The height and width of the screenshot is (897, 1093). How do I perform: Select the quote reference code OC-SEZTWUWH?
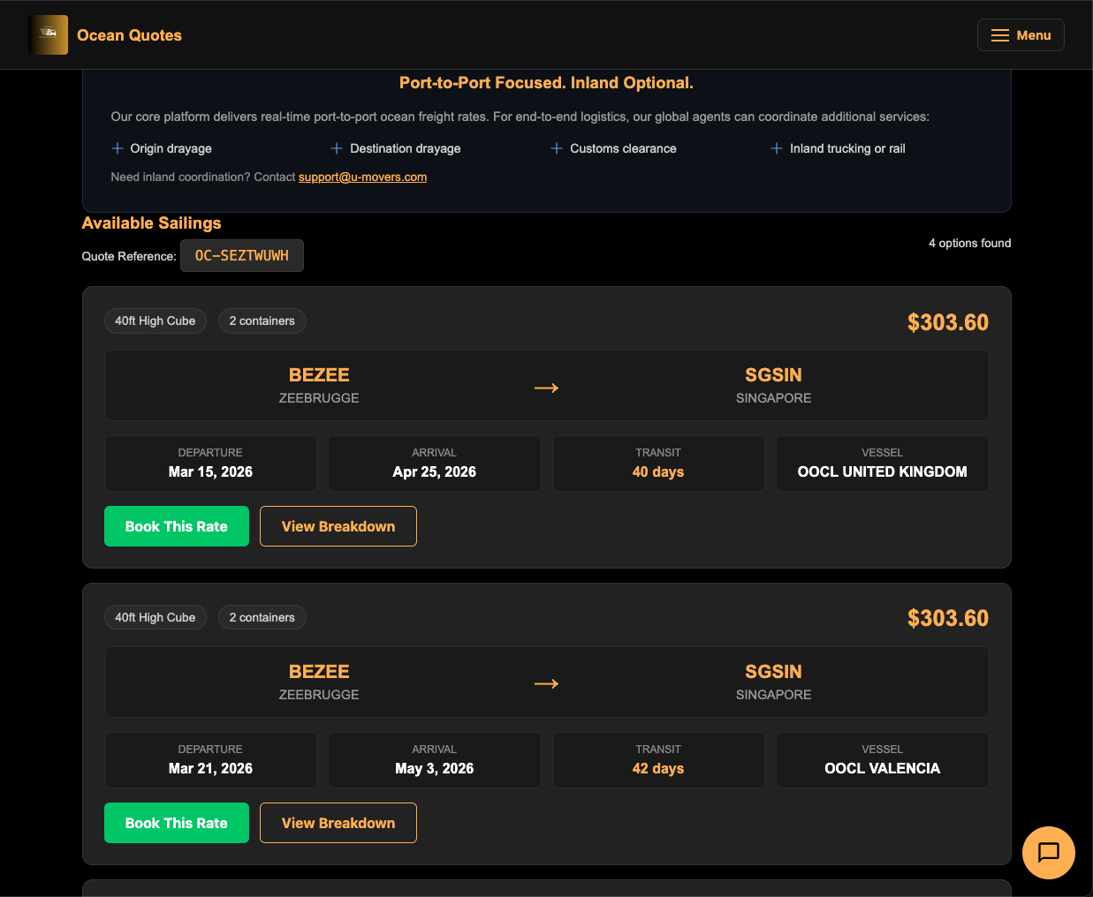coord(242,256)
